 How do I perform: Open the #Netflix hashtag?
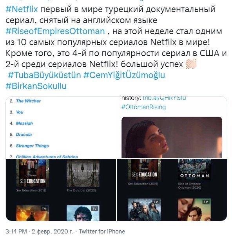pos(22,9)
